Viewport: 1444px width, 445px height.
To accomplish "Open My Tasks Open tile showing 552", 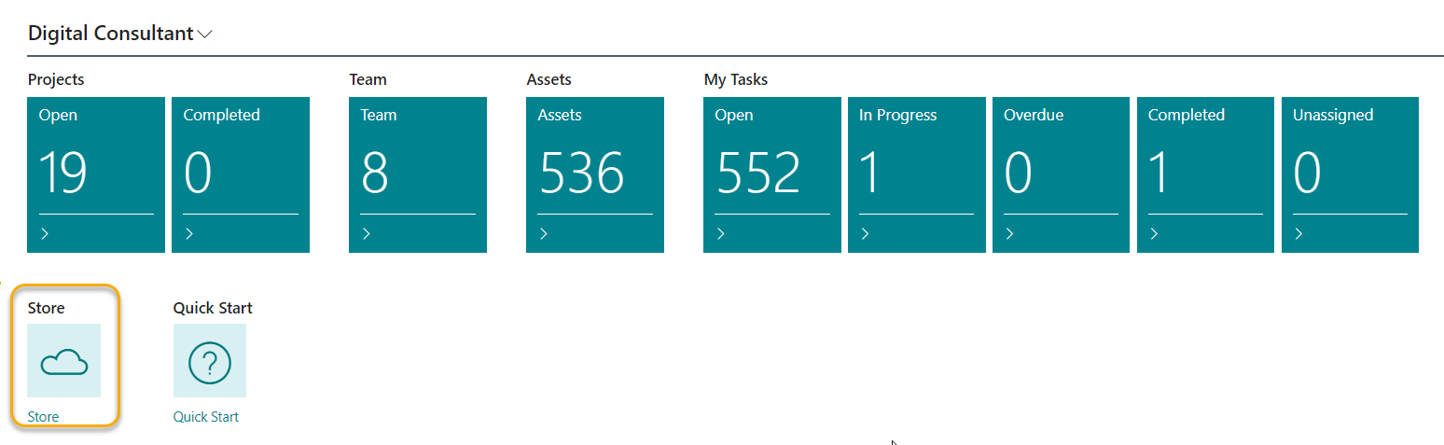I will (772, 174).
